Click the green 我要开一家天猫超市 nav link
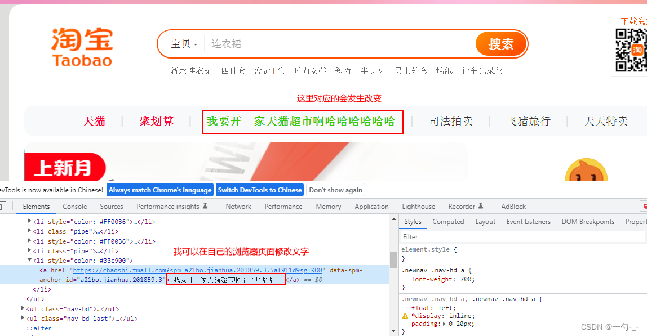 pos(301,121)
